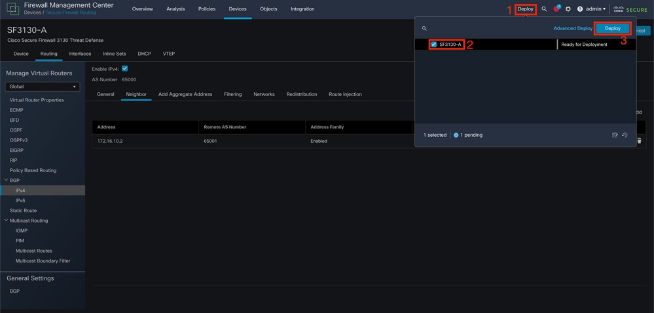
Task: Open the global search magnifier icon
Action: point(544,9)
